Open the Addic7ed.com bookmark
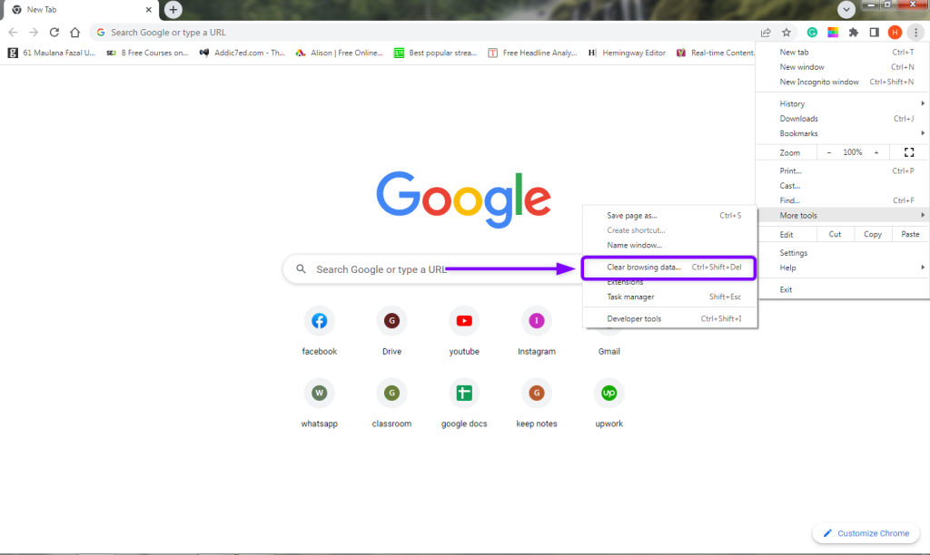This screenshot has width=930, height=555. pos(242,53)
